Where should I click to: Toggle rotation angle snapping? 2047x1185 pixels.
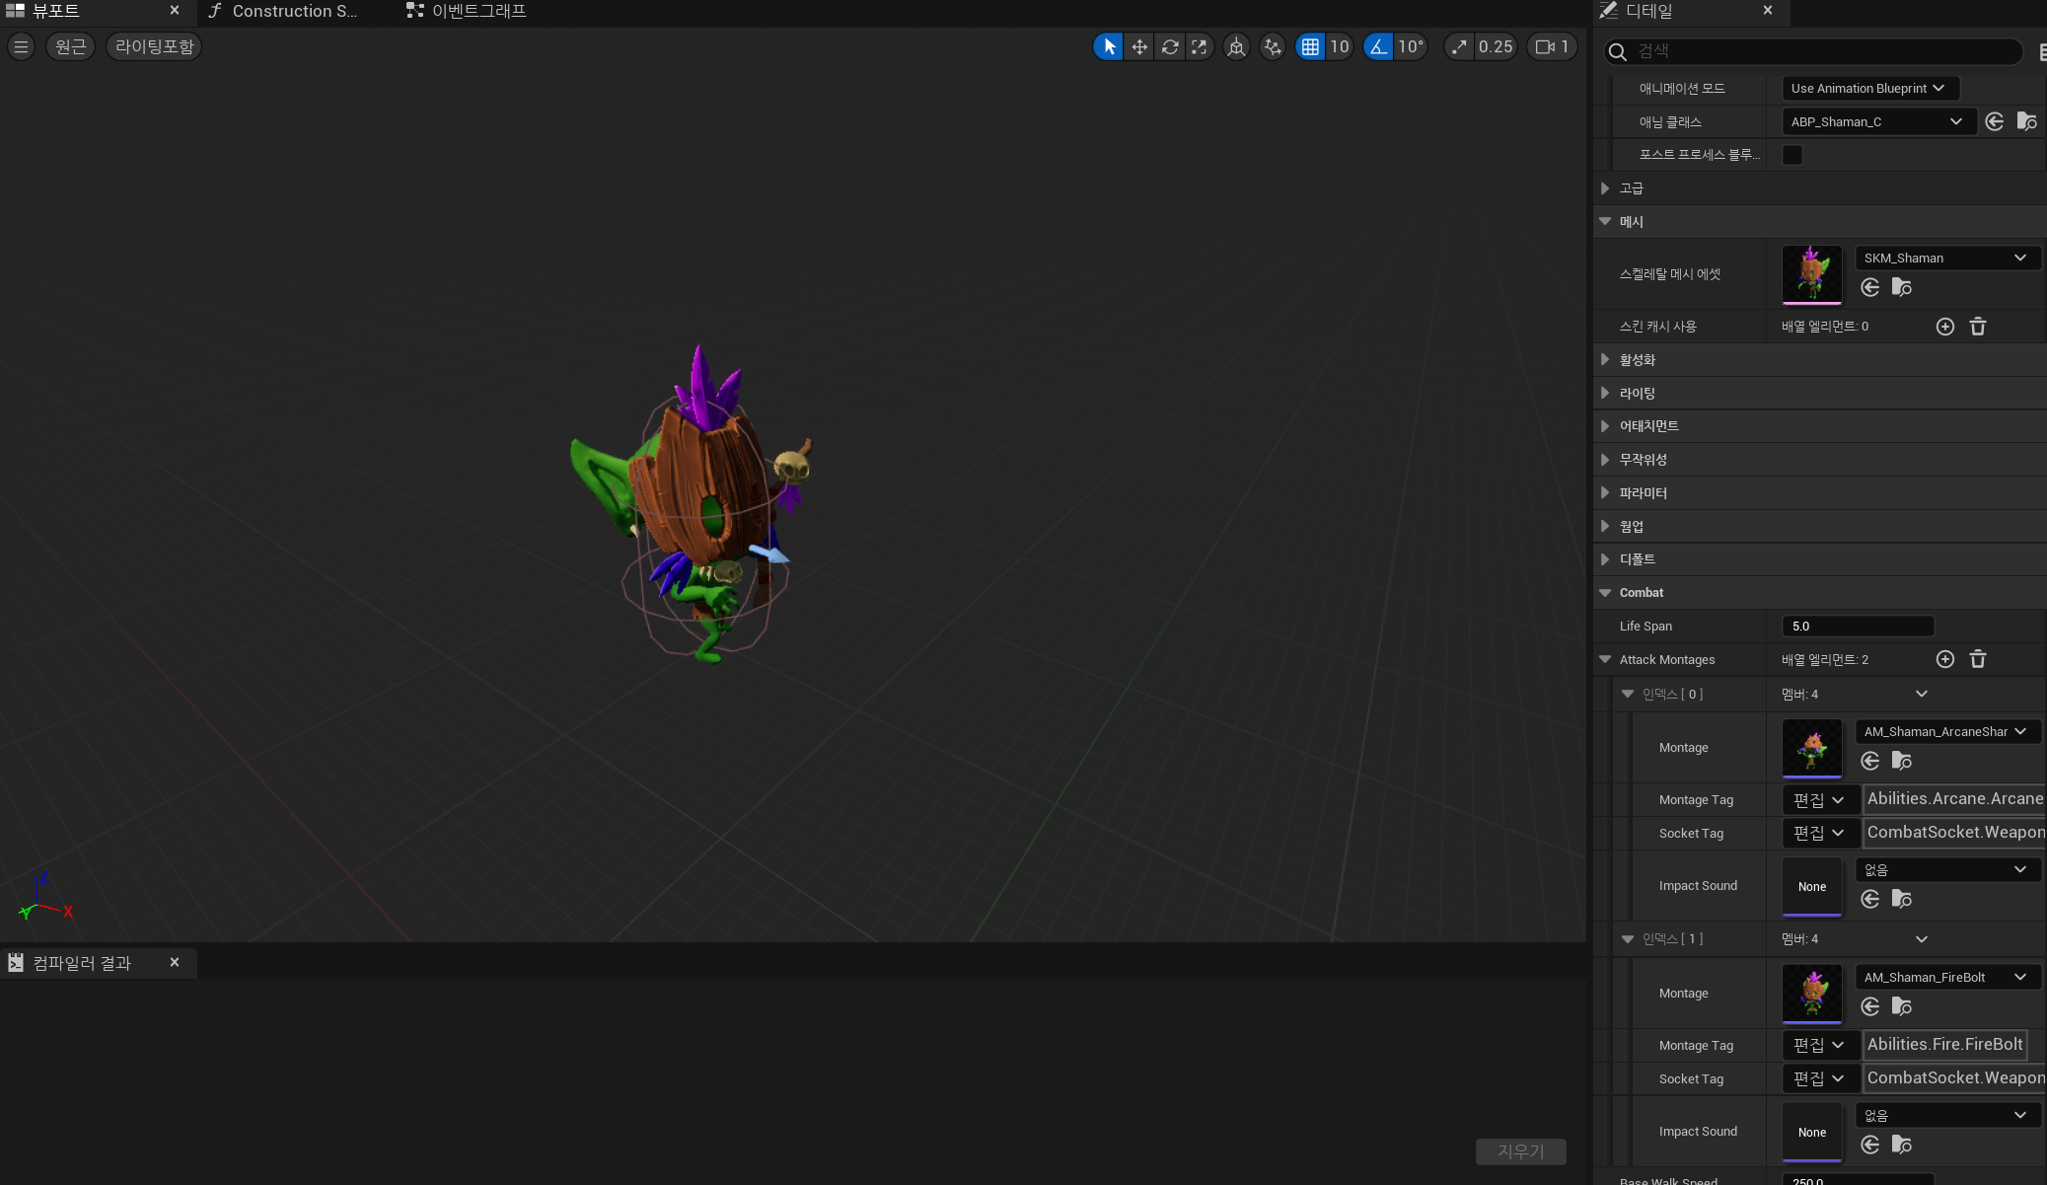coord(1378,46)
